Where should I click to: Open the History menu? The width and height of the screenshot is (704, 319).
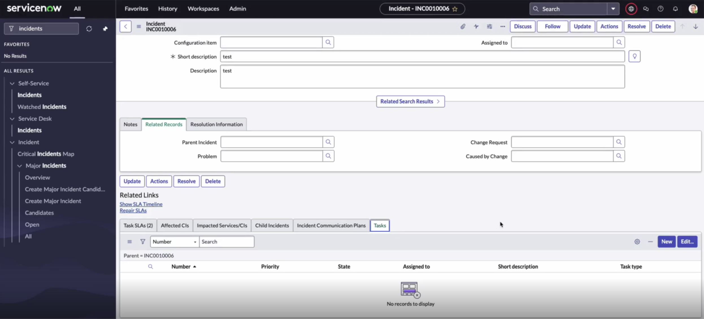point(168,9)
